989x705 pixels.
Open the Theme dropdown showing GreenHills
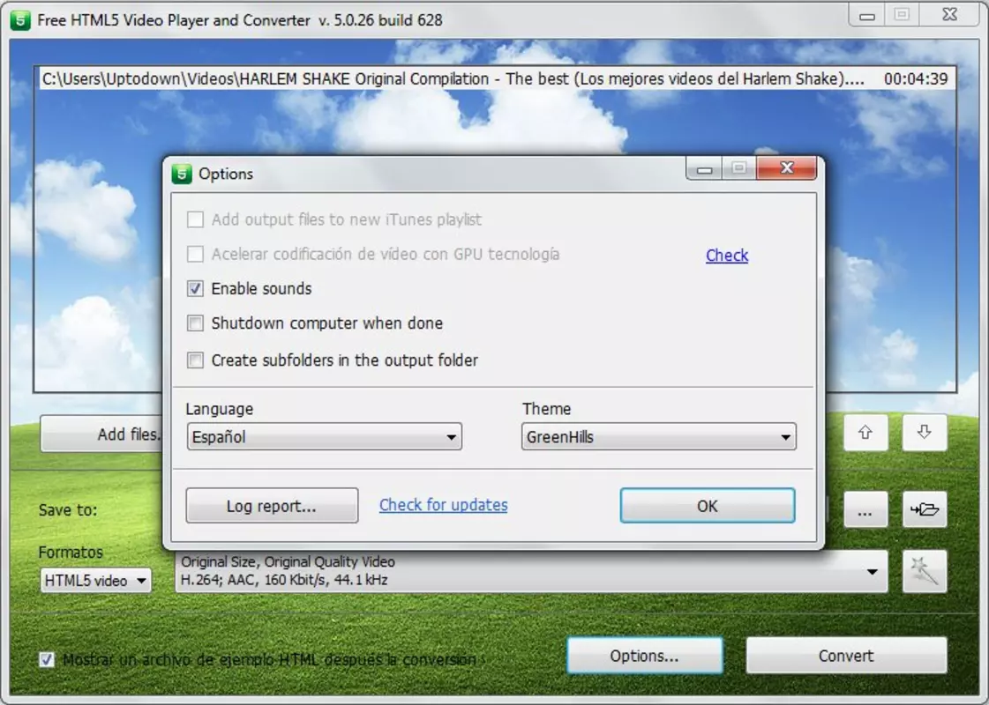click(x=658, y=436)
